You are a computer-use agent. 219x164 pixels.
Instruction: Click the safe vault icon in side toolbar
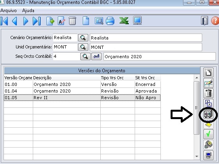click(208, 114)
